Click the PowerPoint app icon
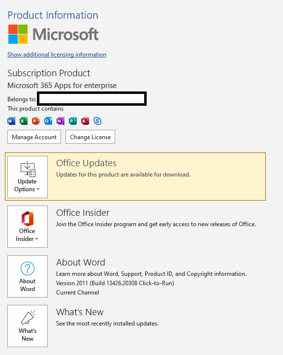This screenshot has width=283, height=355. [36, 121]
